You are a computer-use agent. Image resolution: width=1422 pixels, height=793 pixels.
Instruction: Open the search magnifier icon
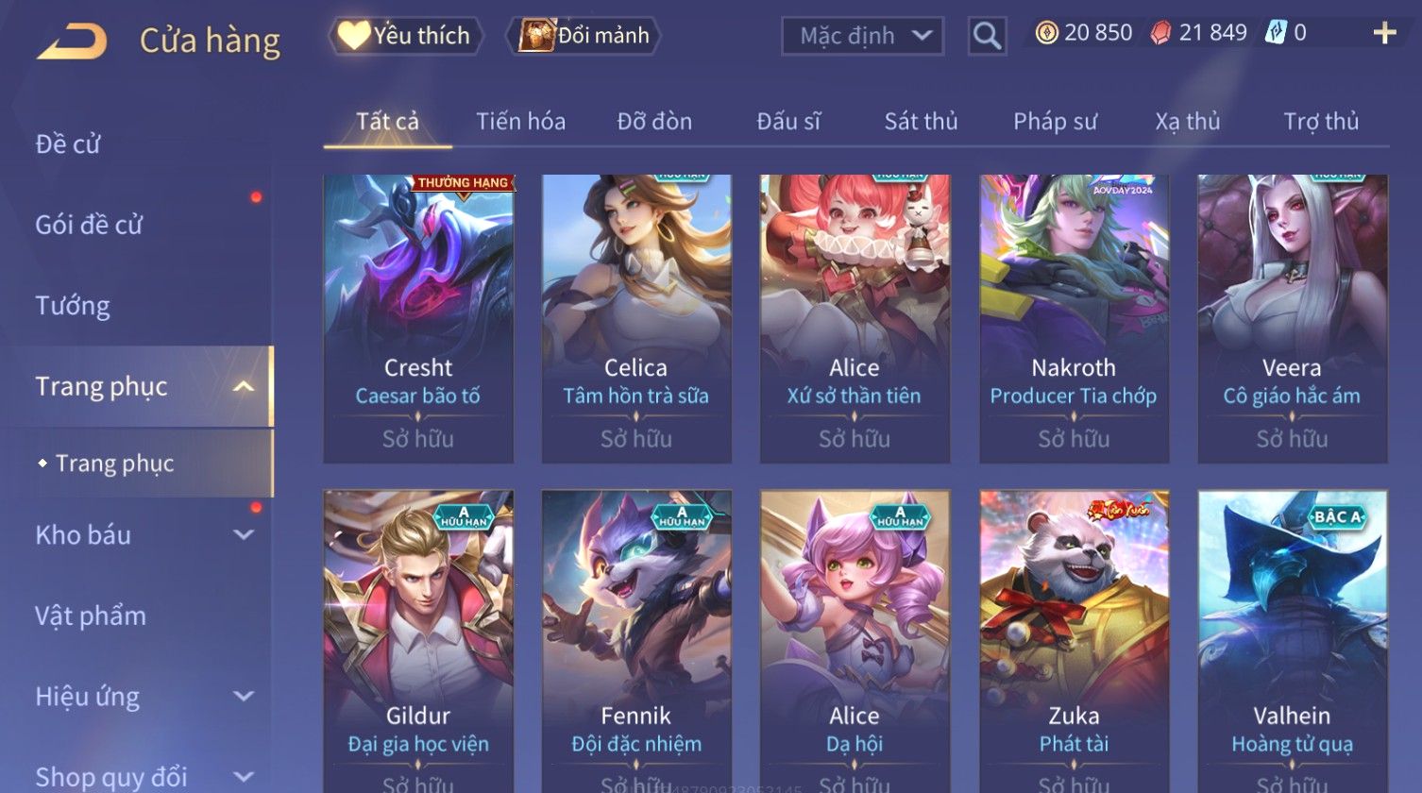click(987, 36)
